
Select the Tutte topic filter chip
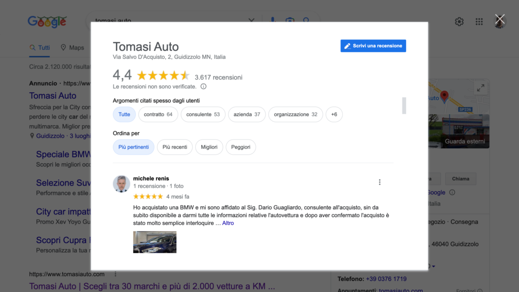124,114
